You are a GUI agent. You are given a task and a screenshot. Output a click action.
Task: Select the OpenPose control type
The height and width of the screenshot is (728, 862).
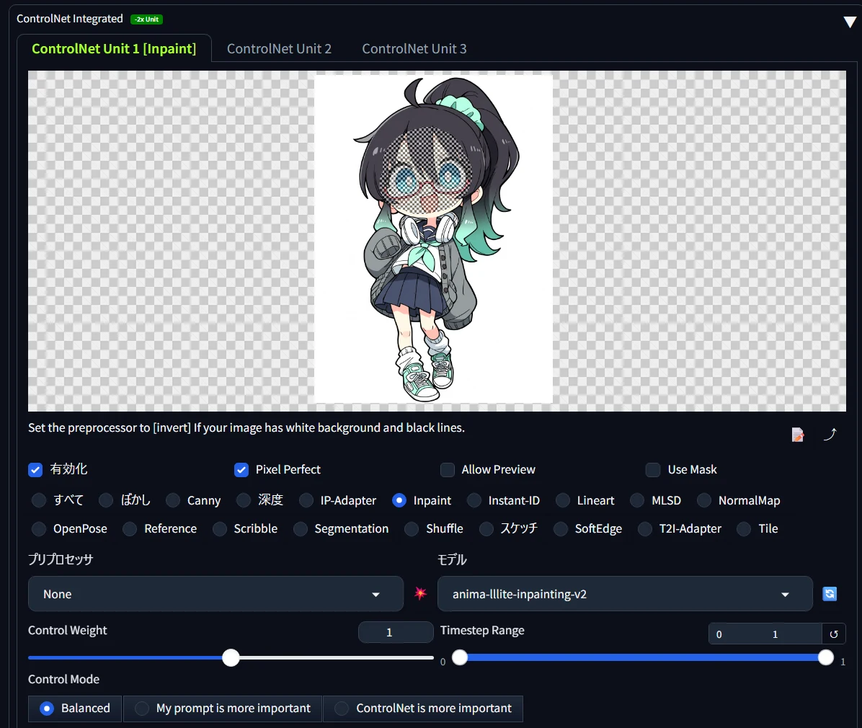coord(39,529)
